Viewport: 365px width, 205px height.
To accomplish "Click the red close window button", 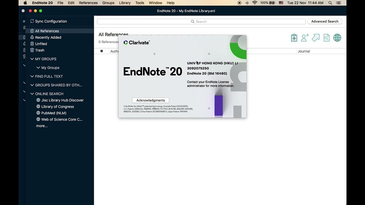I will (x=30, y=11).
